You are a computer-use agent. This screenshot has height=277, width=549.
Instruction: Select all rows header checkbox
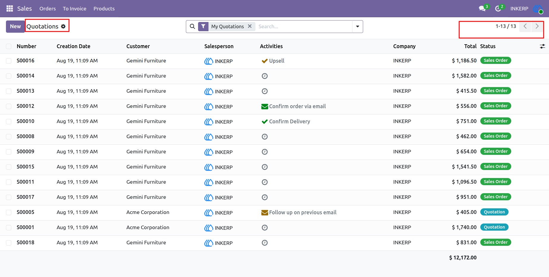coord(9,46)
